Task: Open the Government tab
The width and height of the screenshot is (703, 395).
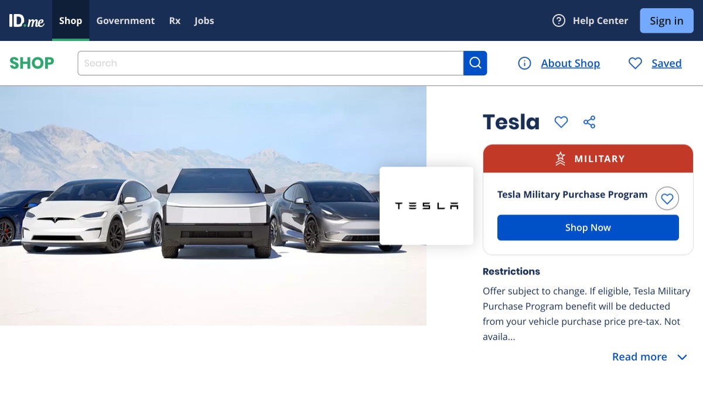Action: 125,20
